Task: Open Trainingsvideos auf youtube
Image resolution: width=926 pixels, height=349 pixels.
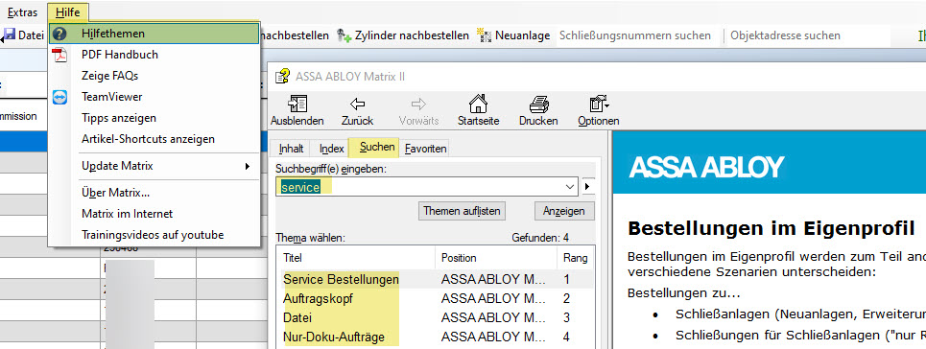Action: 153,235
